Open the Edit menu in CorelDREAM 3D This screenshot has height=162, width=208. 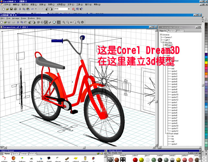click(2, 18)
